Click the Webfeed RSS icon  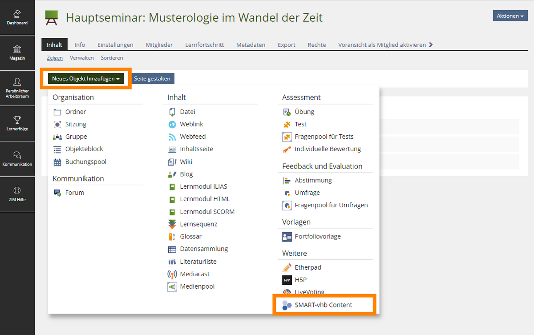tap(172, 137)
